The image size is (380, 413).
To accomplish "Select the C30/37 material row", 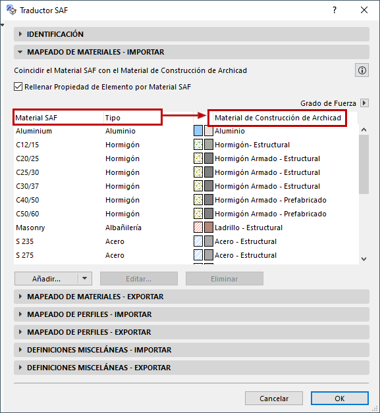I will [186, 186].
